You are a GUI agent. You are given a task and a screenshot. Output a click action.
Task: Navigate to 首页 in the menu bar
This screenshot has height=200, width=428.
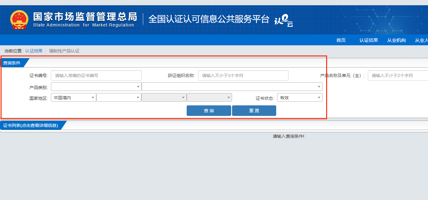click(x=341, y=40)
